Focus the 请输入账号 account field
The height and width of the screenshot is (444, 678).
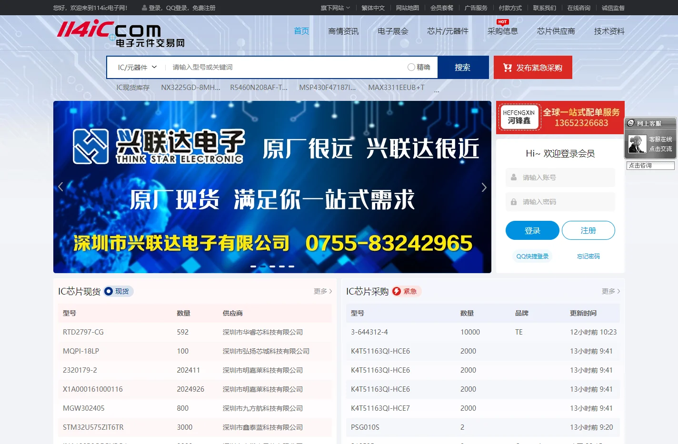click(560, 178)
